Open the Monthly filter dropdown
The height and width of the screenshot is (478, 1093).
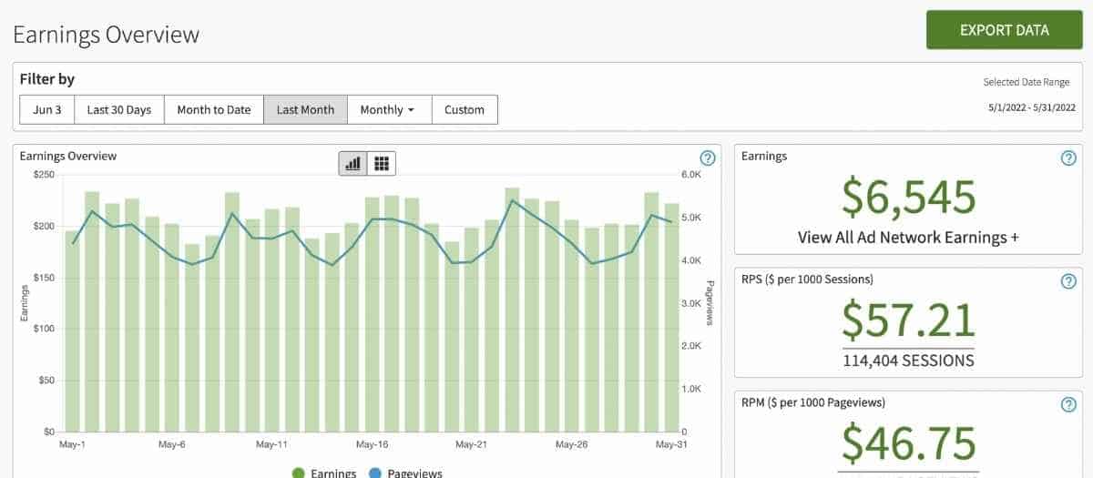(x=389, y=110)
